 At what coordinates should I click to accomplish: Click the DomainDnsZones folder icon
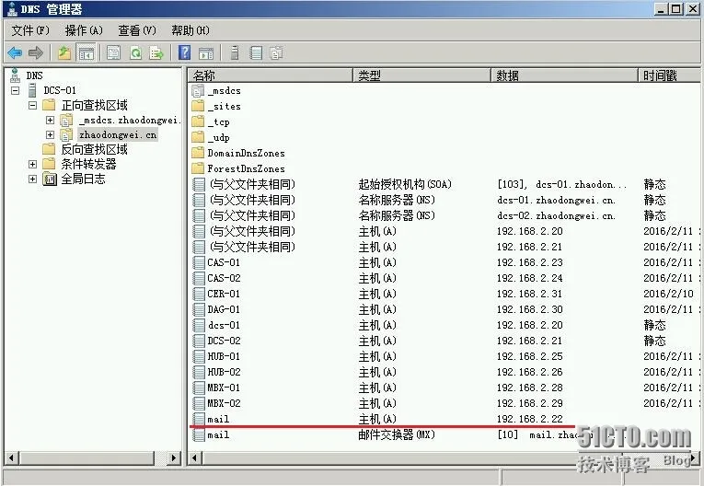198,153
